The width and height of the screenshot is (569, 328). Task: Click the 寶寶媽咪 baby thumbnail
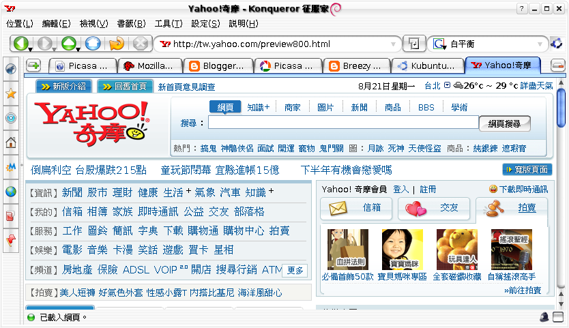click(x=402, y=250)
